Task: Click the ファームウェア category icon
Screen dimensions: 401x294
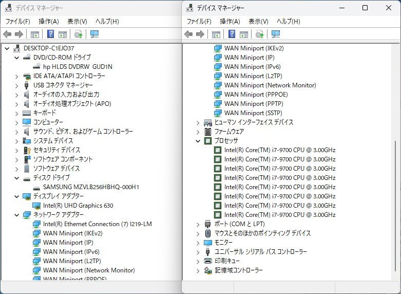Action: point(208,132)
